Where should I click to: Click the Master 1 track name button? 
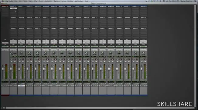[5, 86]
